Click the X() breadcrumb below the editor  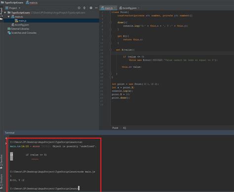pos(124,128)
